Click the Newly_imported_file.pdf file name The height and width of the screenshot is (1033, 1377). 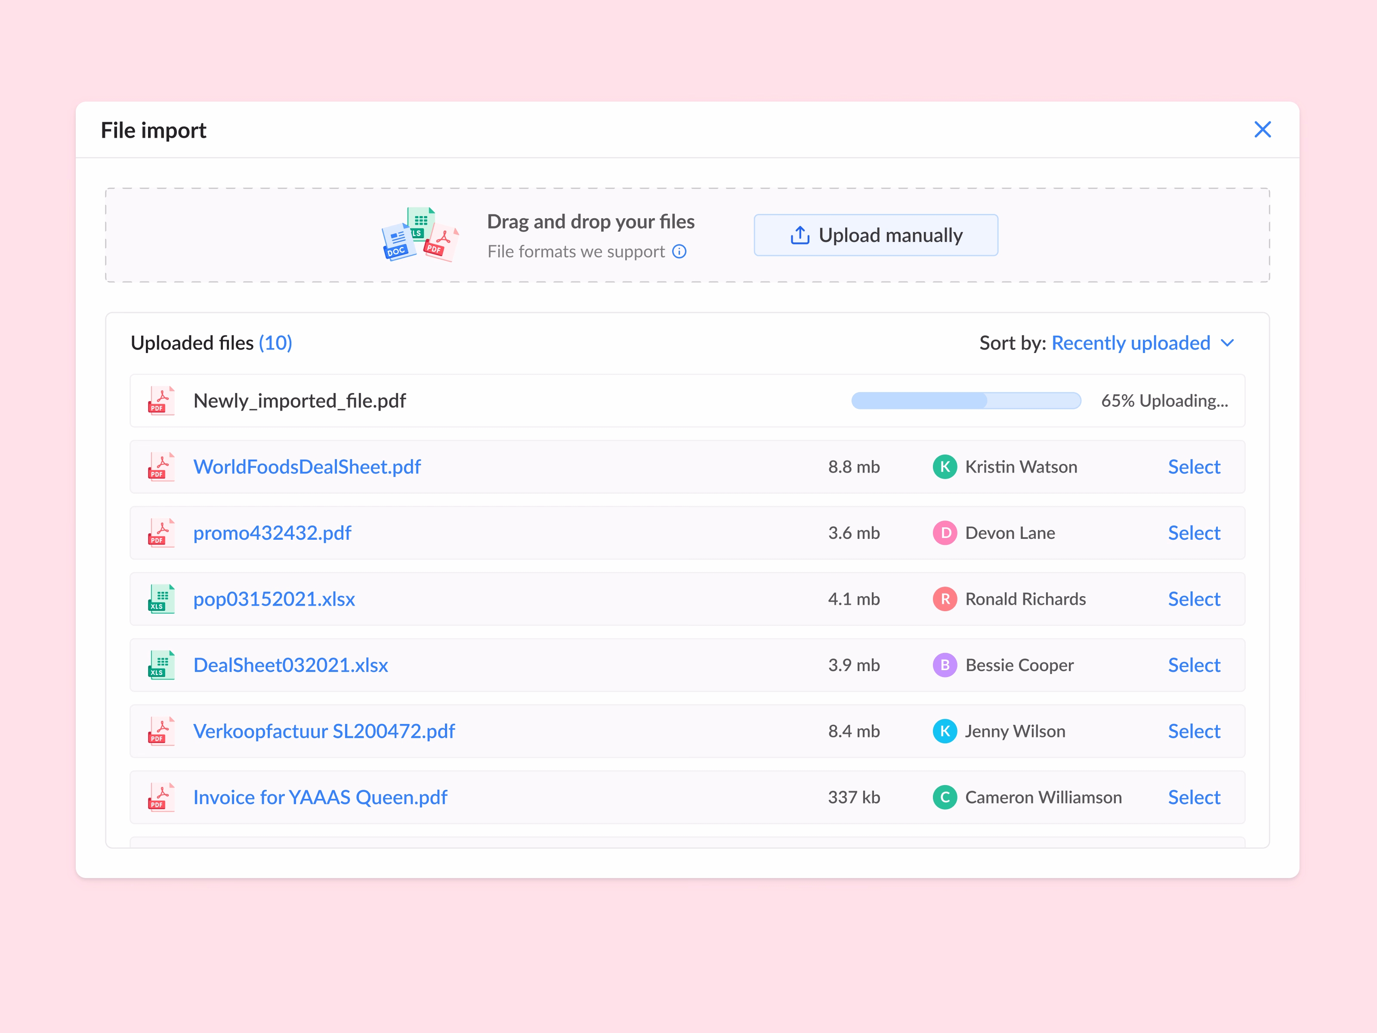pyautogui.click(x=299, y=400)
